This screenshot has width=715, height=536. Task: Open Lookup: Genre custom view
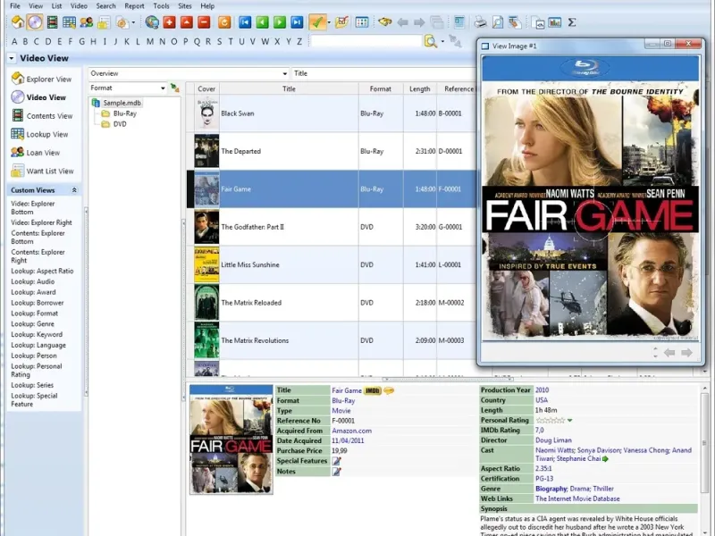pyautogui.click(x=32, y=324)
